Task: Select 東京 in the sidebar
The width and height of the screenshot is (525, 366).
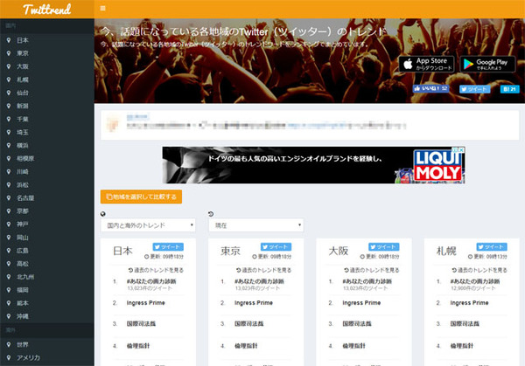Action: point(23,53)
